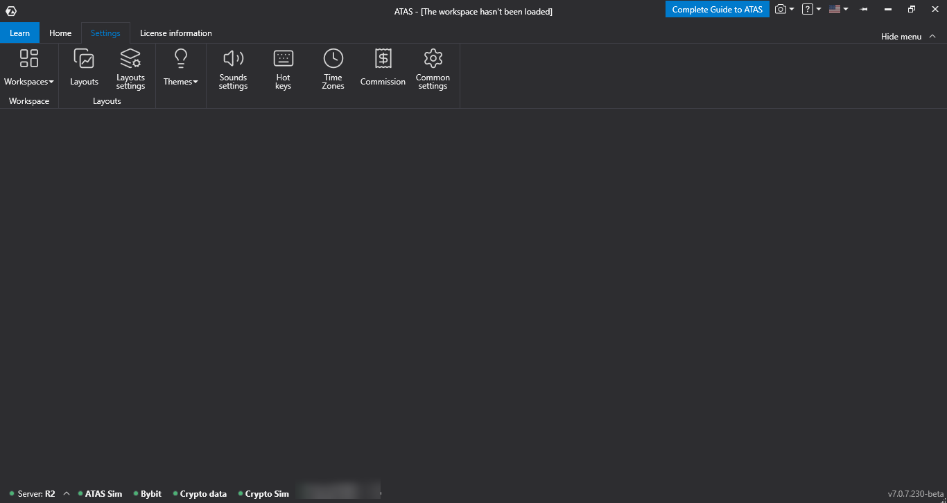This screenshot has width=947, height=503.
Task: Minimize the ATAS window
Action: (889, 10)
